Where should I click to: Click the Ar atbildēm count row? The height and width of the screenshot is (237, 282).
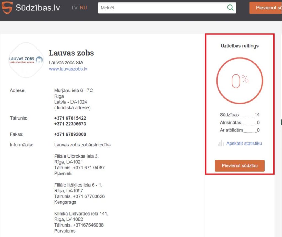[x=240, y=130]
